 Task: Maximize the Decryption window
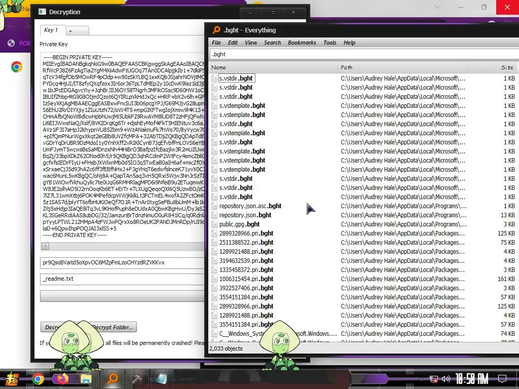(x=273, y=13)
